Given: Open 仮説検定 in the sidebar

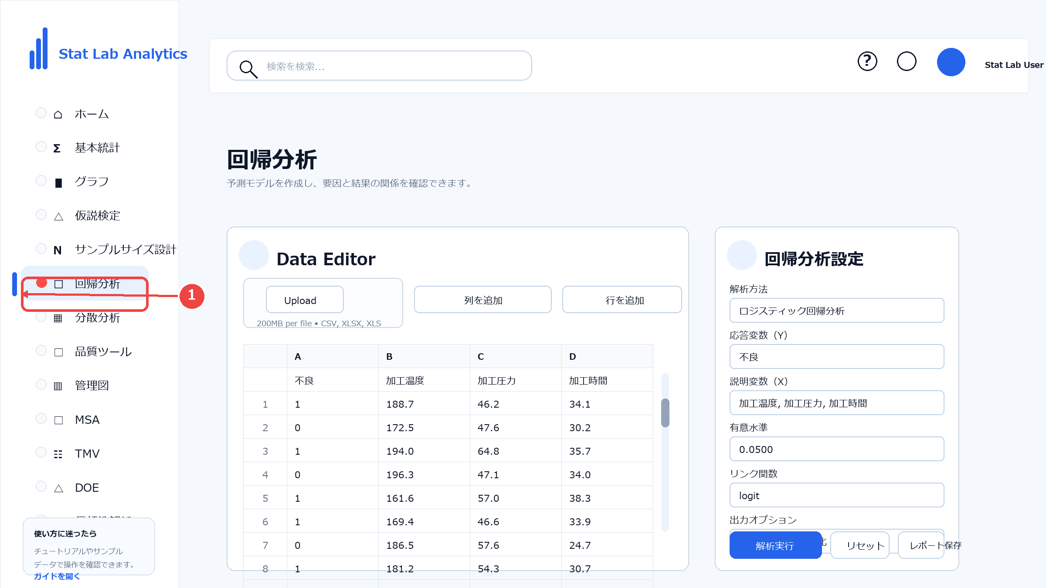Looking at the screenshot, I should coord(97,216).
